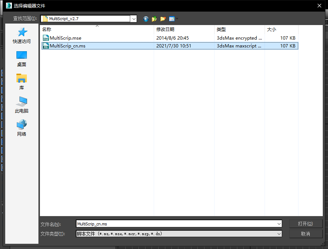Open Libraries (库) in sidebar
The image size is (328, 249).
coord(22,82)
